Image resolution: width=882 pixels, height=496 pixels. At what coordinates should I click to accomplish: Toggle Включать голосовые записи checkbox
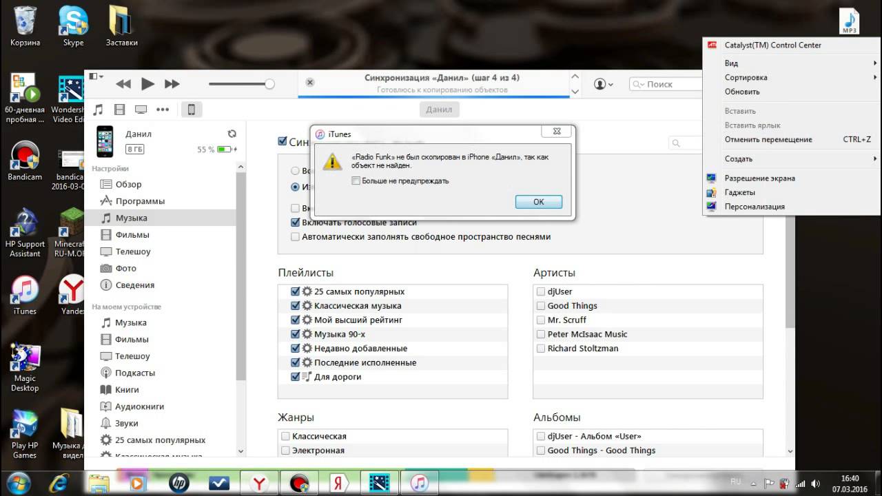pyautogui.click(x=296, y=223)
